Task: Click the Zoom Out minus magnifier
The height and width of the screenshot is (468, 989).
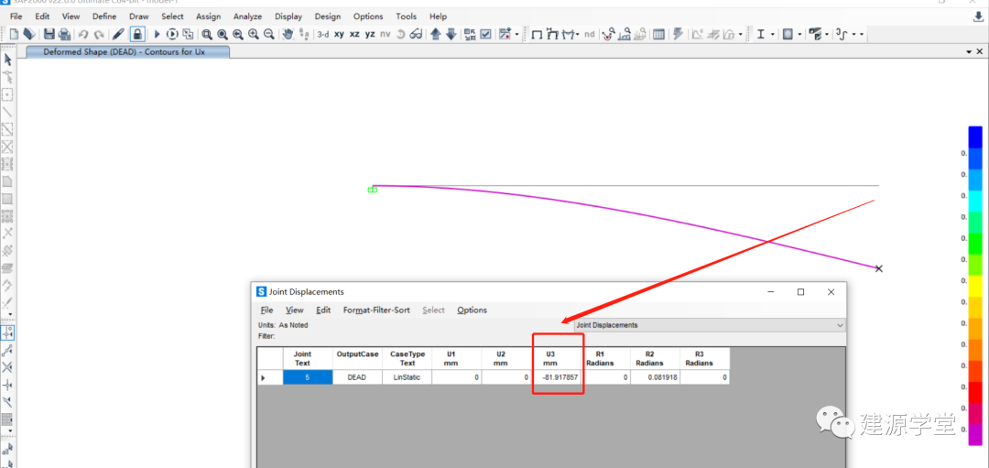Action: coord(268,34)
